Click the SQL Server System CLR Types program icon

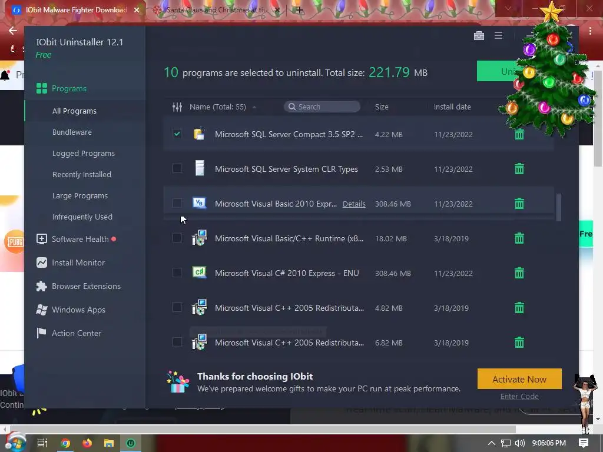tap(199, 168)
